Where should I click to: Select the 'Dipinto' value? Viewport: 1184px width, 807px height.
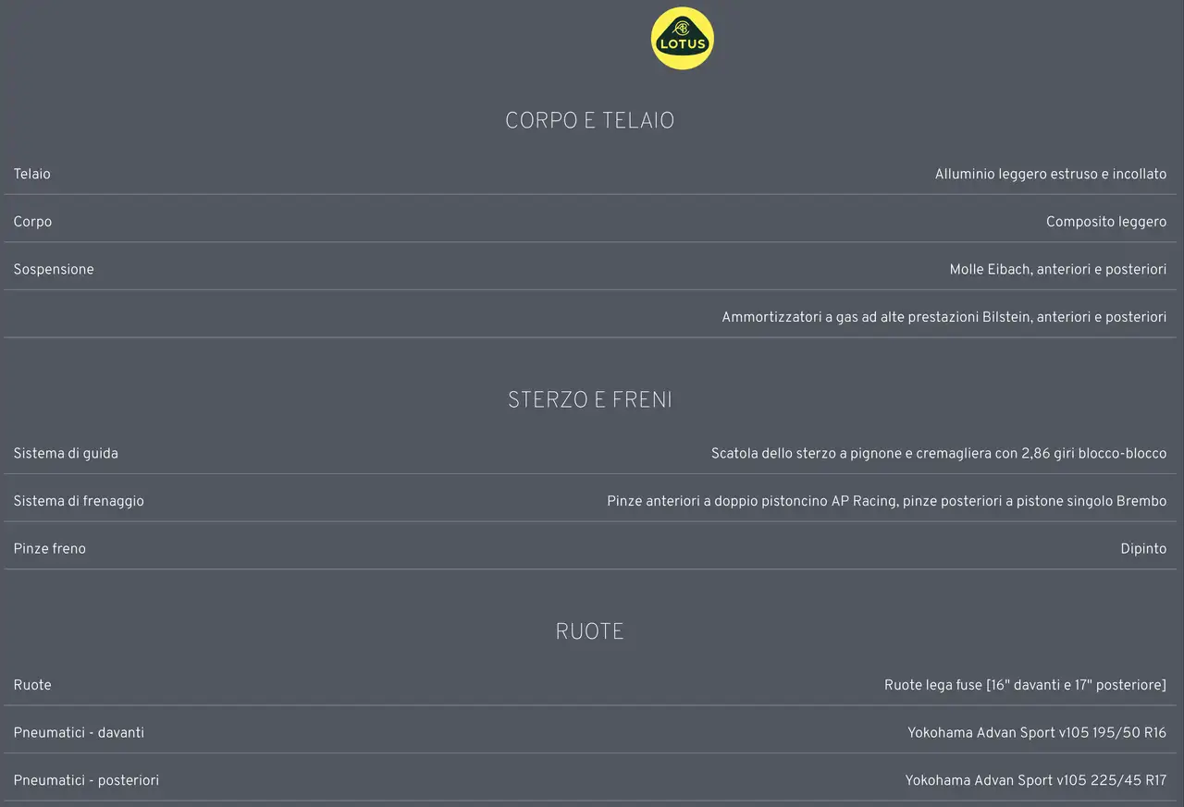(x=1143, y=548)
